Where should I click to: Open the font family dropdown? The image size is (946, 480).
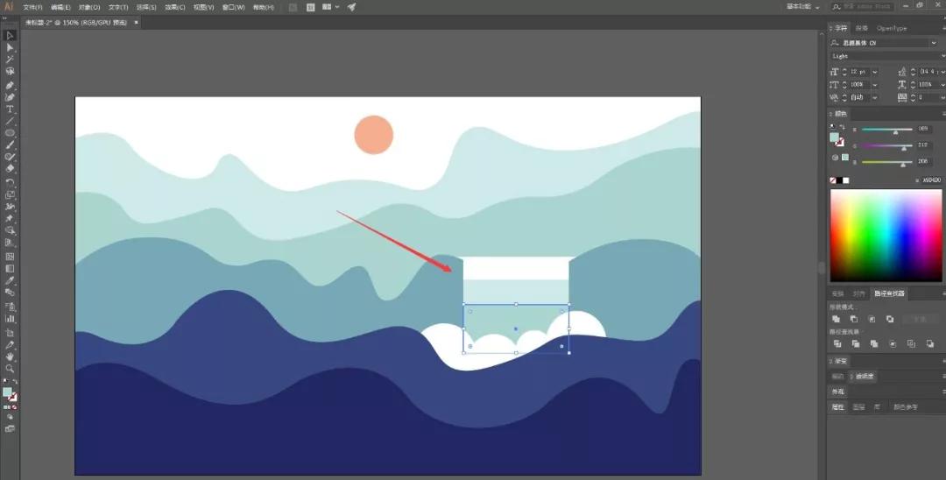pos(934,43)
